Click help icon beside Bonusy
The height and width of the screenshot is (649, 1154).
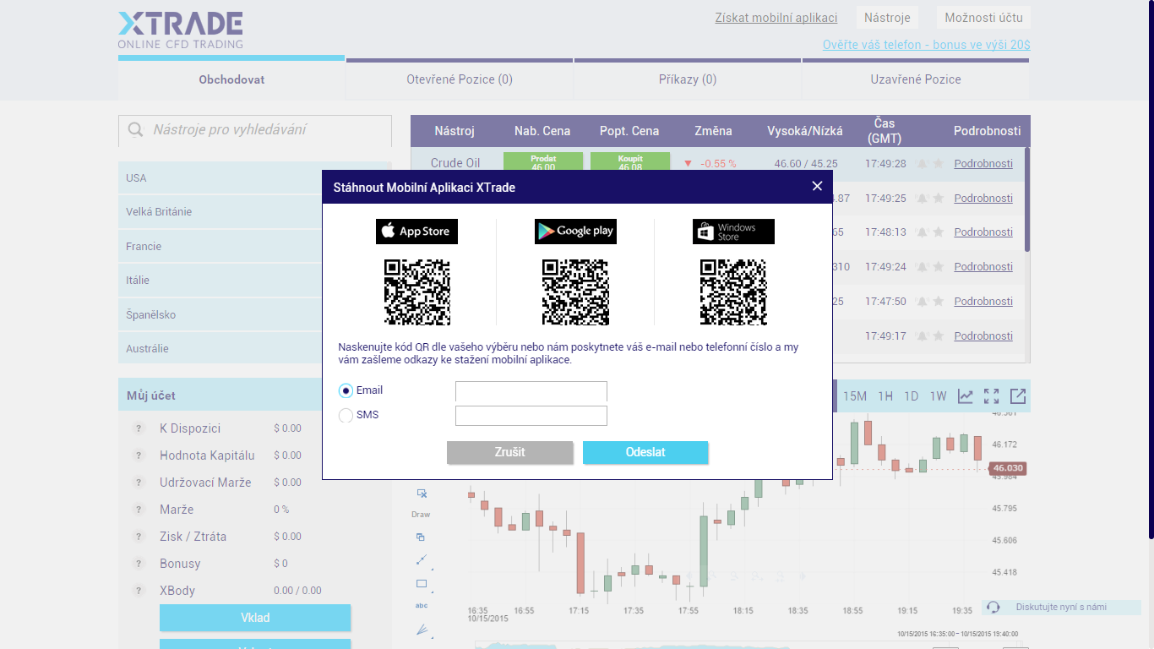coord(139,564)
